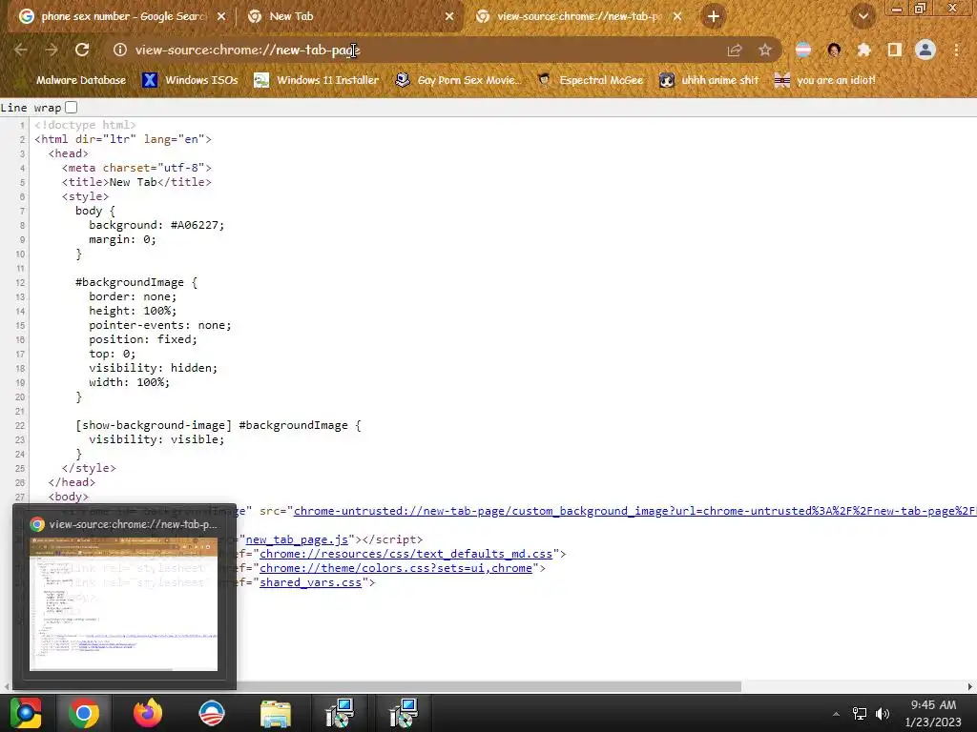The width and height of the screenshot is (977, 732).
Task: Reload the current page
Action: pyautogui.click(x=82, y=50)
